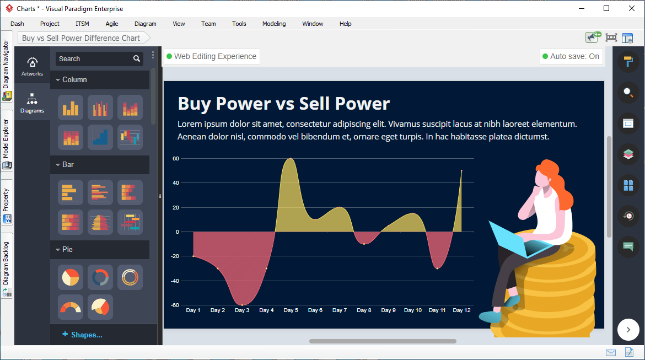Select the grouped column chart with thin bars
645x360 pixels.
(100, 108)
